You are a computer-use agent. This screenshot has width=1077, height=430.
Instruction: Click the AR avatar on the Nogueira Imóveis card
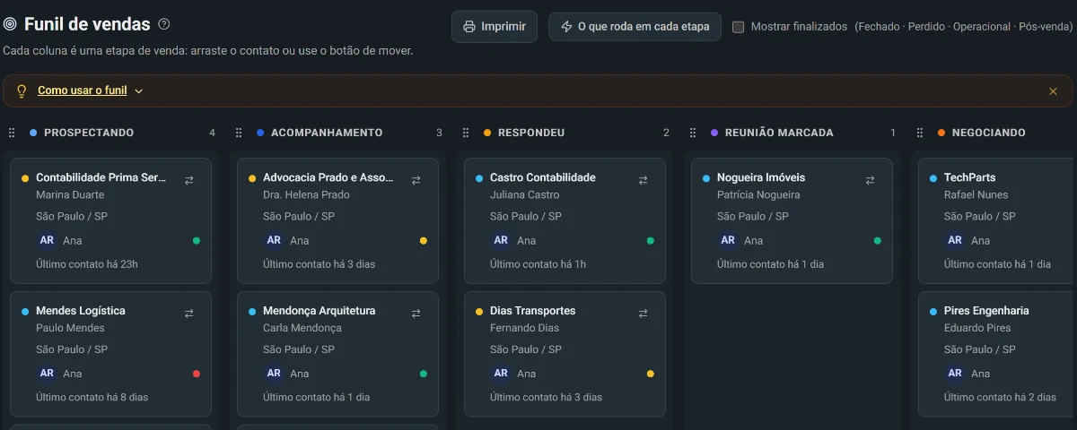click(728, 240)
